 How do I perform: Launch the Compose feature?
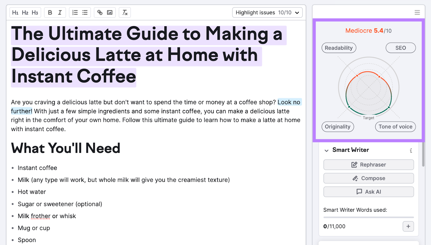point(368,178)
